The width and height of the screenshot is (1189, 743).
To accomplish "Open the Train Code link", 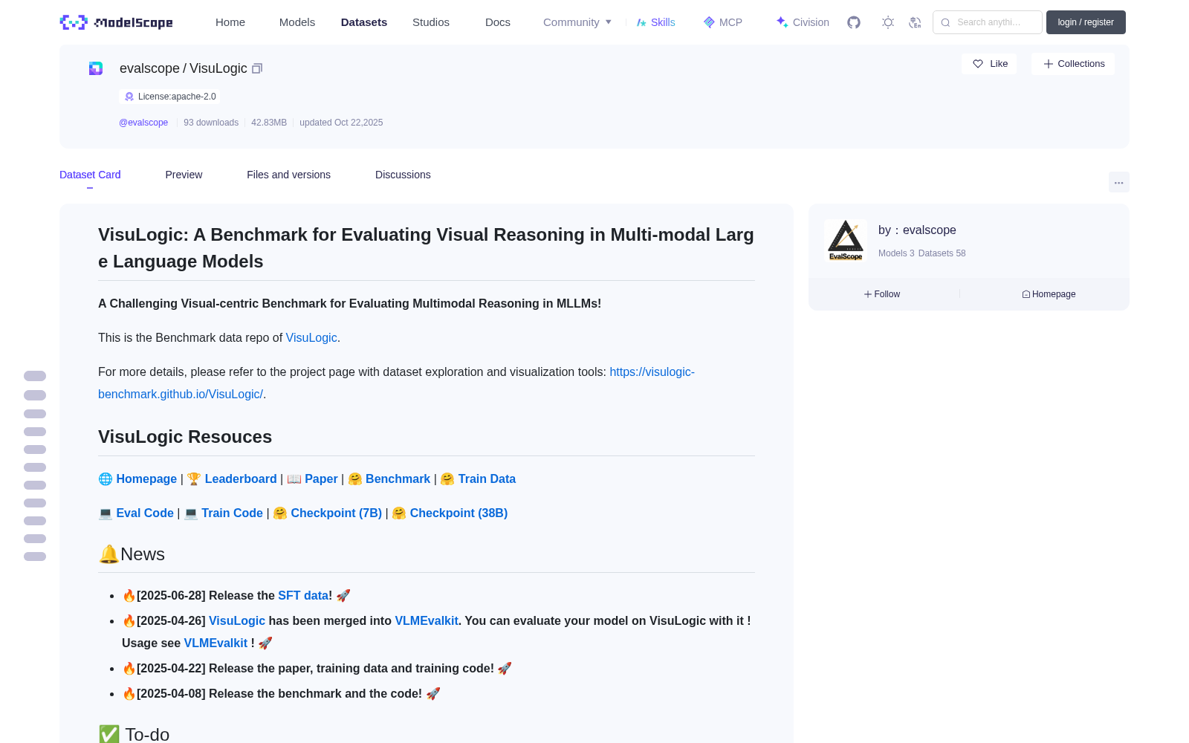I will 232,513.
